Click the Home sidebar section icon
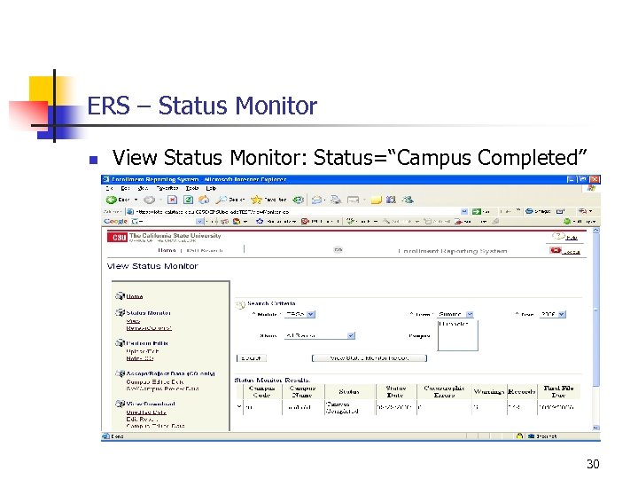The image size is (638, 479). tap(120, 296)
